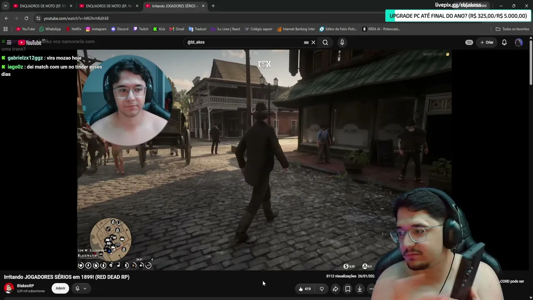Click the video title Irritando JOGADORES SÉRIOS
533x300 pixels.
click(67, 277)
